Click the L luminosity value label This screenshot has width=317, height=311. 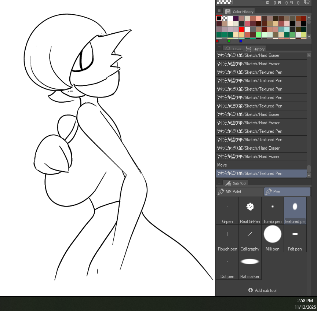(280, 3)
